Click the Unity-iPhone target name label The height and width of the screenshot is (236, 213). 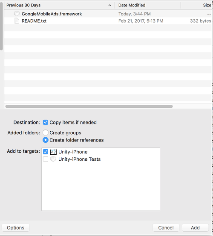click(x=73, y=152)
